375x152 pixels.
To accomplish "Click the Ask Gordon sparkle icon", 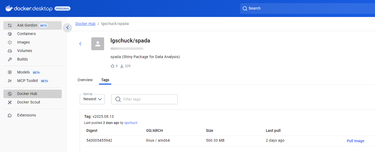I will pos(10,25).
